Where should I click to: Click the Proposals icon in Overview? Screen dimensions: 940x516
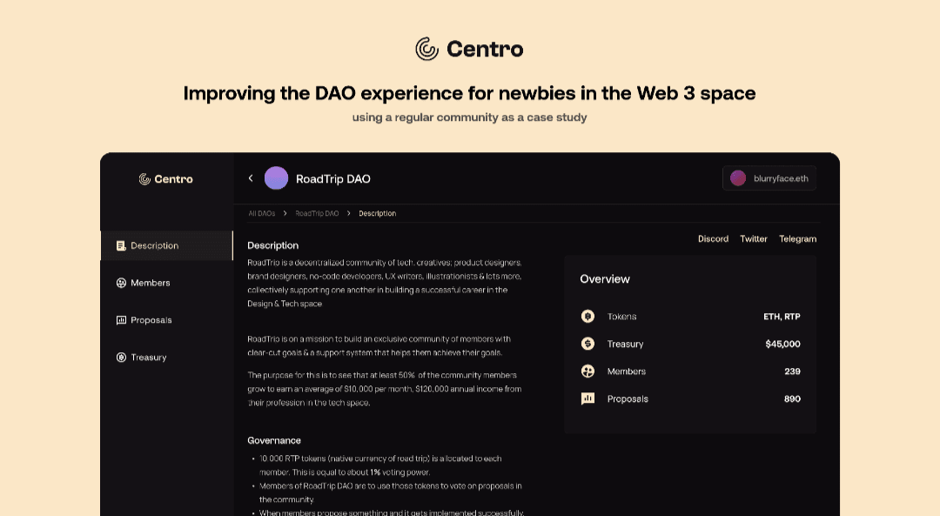587,399
